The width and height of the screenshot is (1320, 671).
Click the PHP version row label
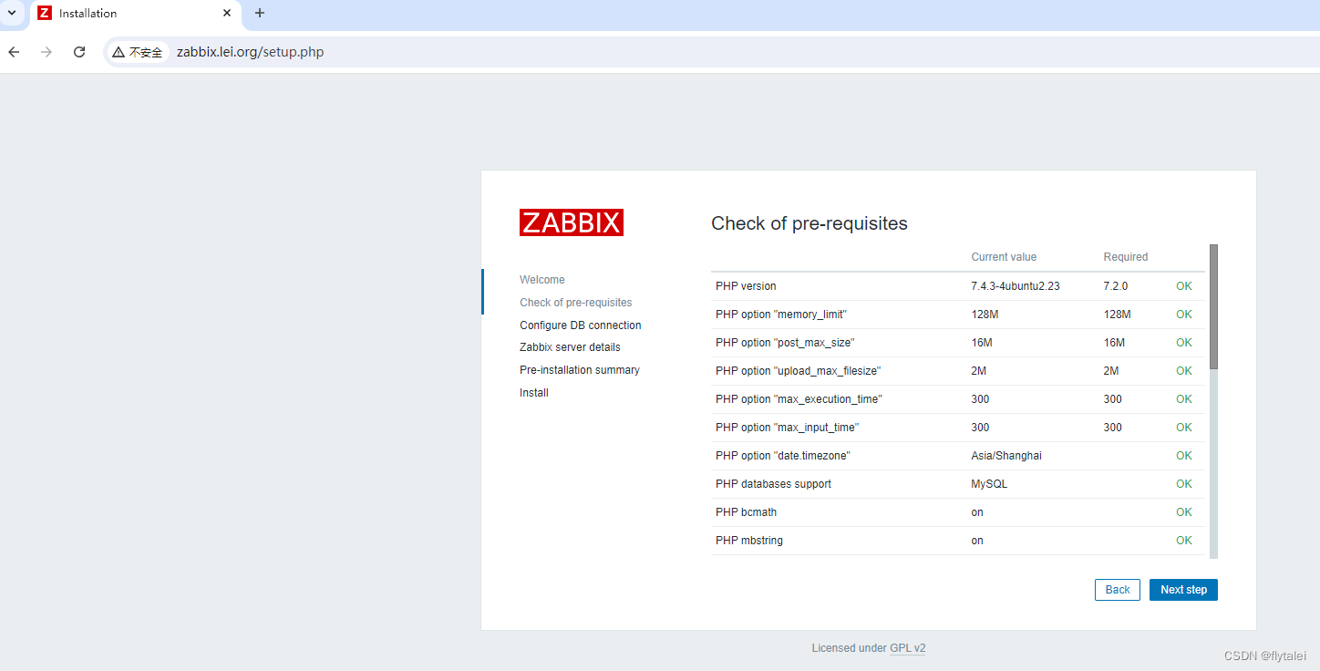tap(746, 286)
